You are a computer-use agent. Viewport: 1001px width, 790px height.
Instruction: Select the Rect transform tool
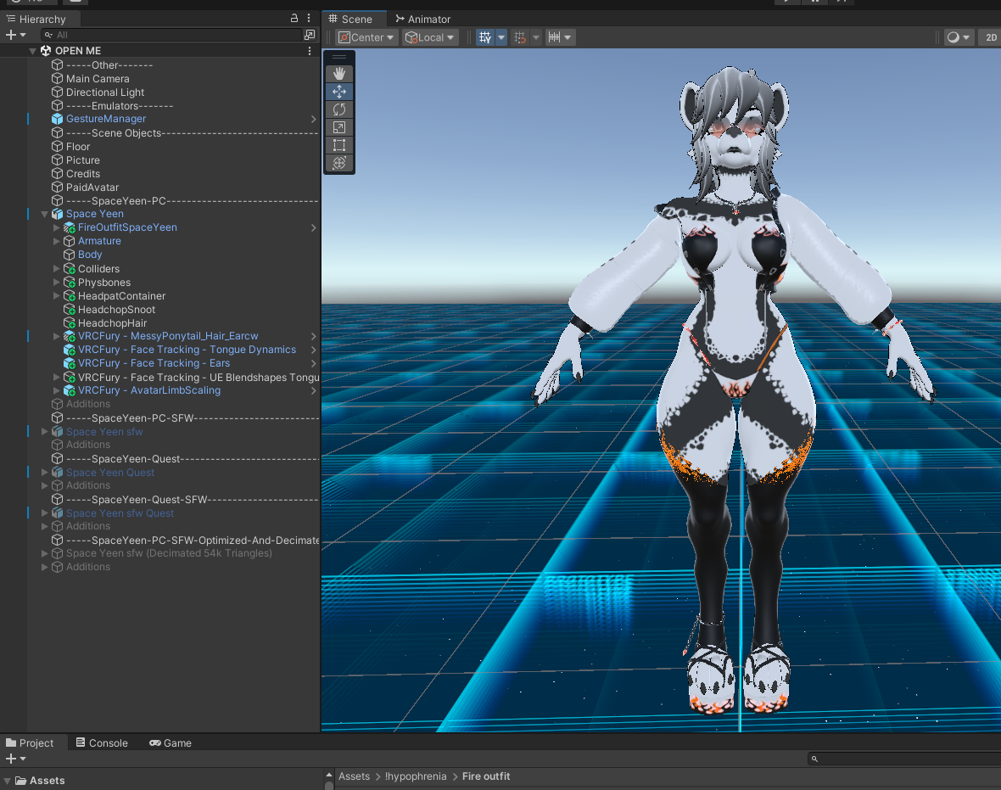tap(339, 145)
